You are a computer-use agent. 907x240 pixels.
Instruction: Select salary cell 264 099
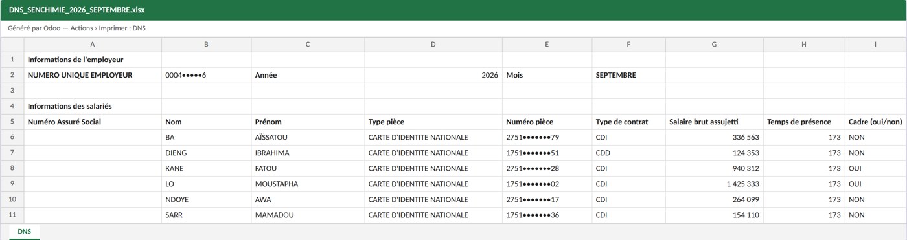pyautogui.click(x=714, y=199)
